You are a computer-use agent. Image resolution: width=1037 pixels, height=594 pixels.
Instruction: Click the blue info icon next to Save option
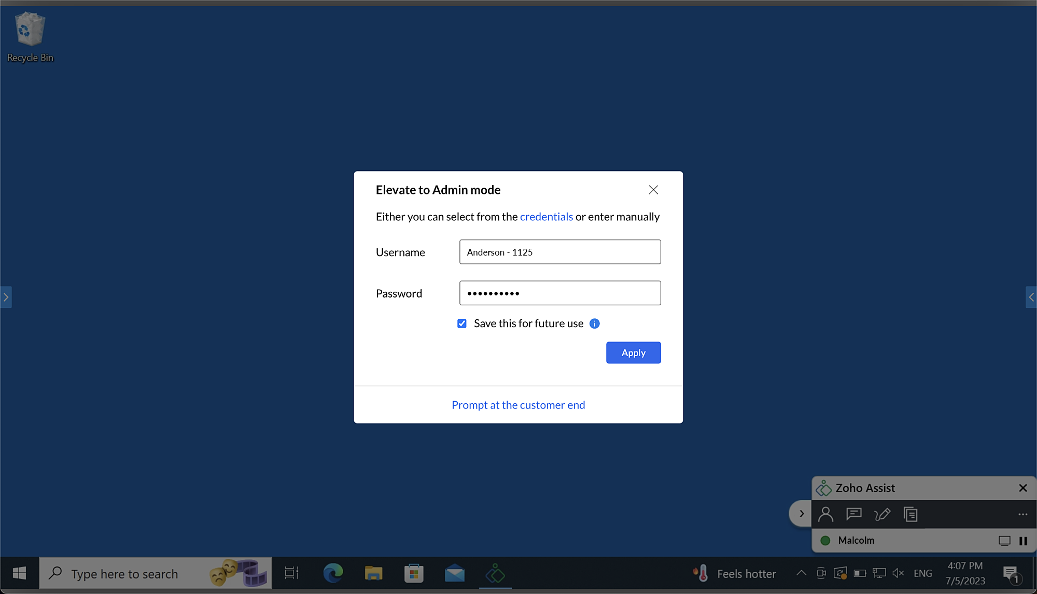tap(595, 323)
